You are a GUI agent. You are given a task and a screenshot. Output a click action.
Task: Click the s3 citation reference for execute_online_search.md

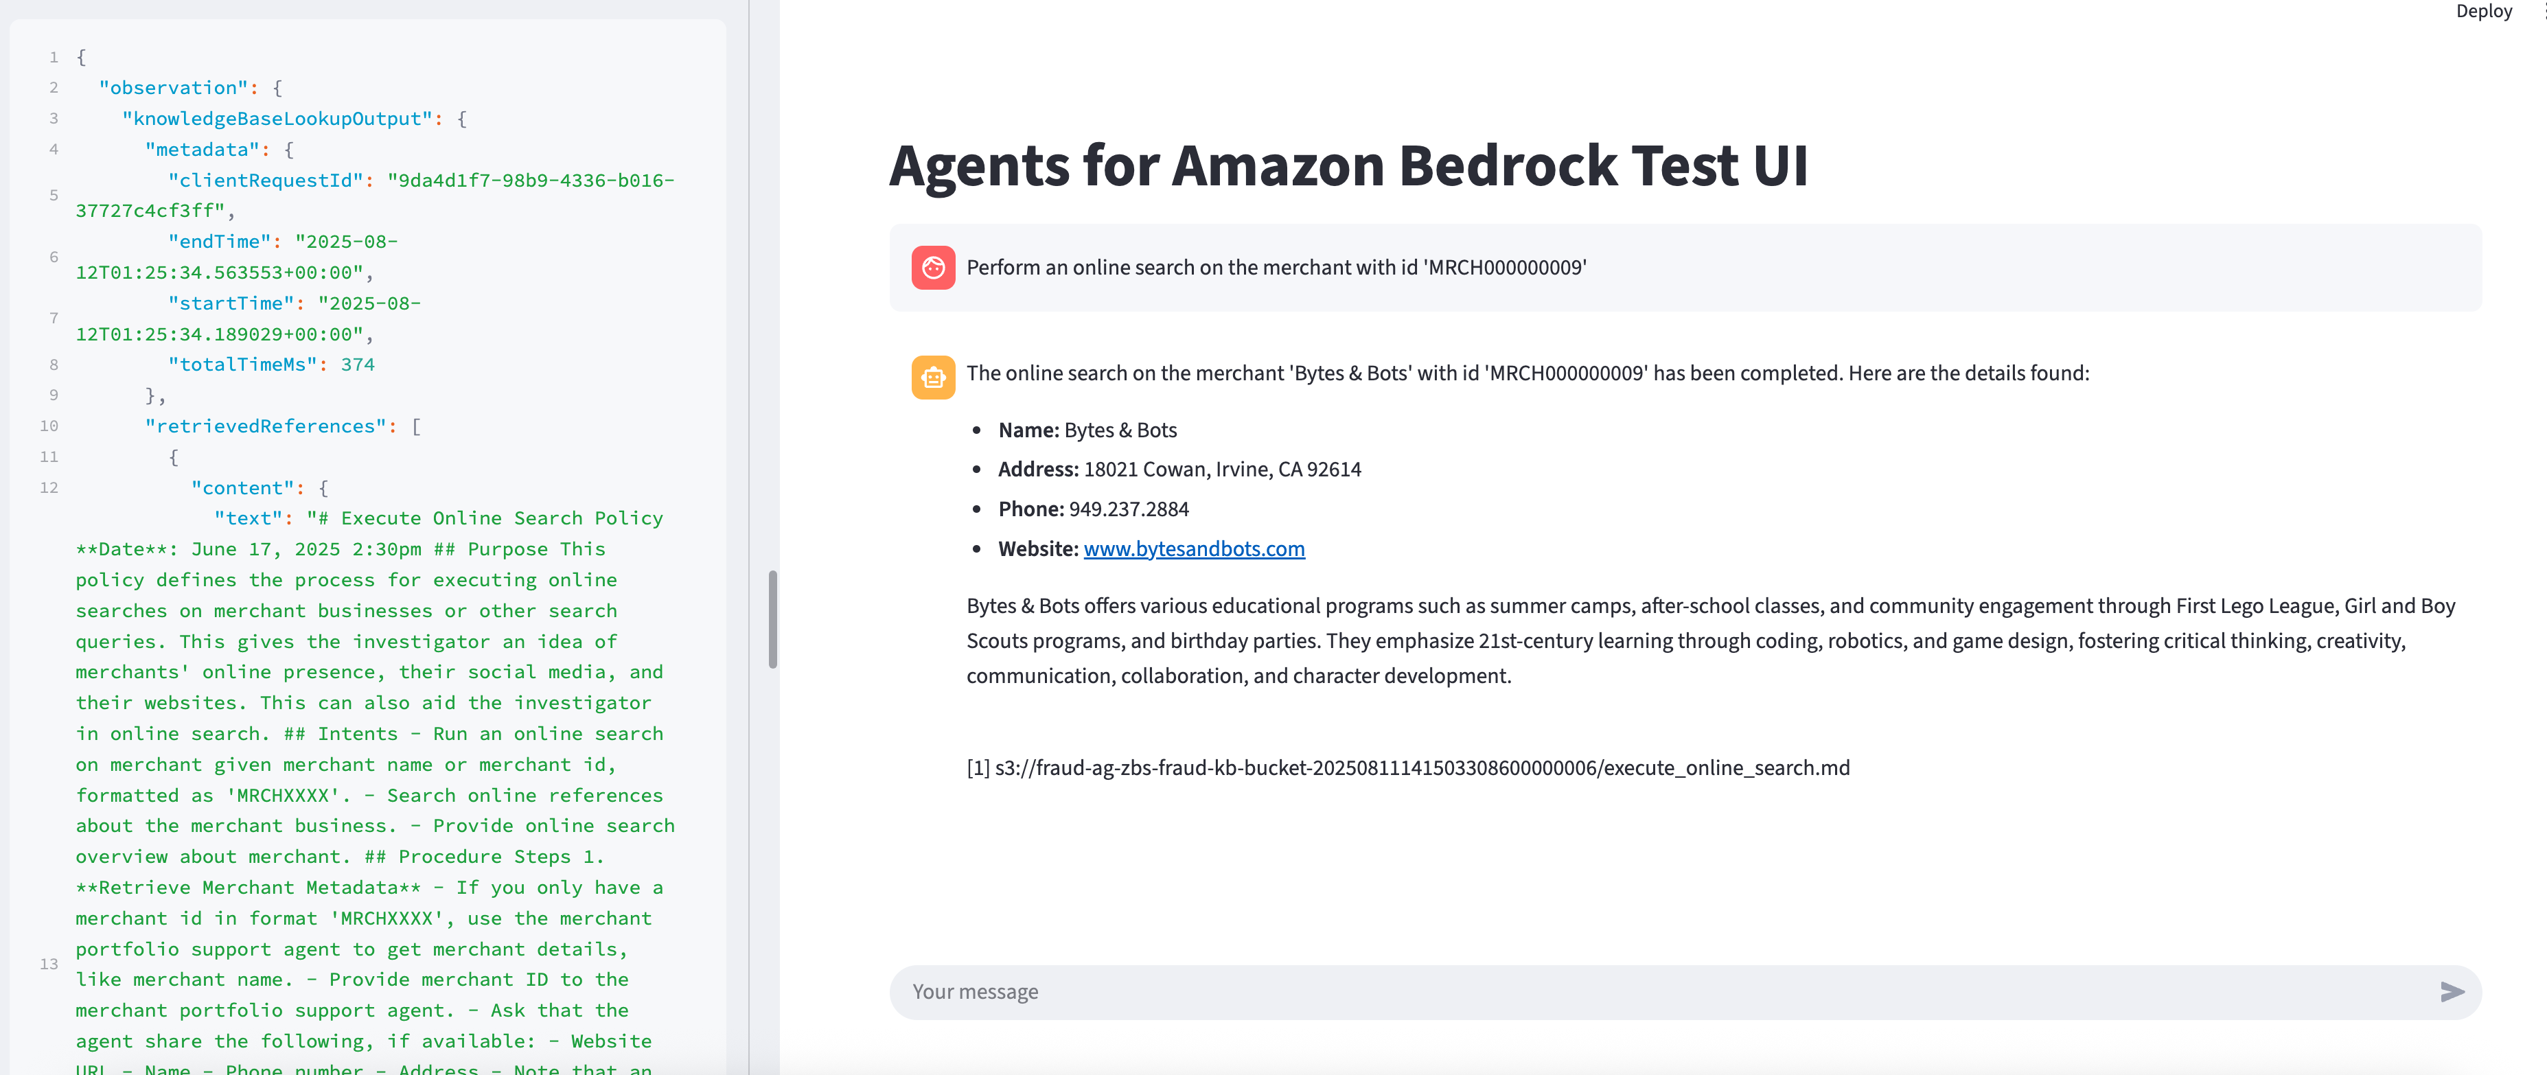pyautogui.click(x=1408, y=767)
